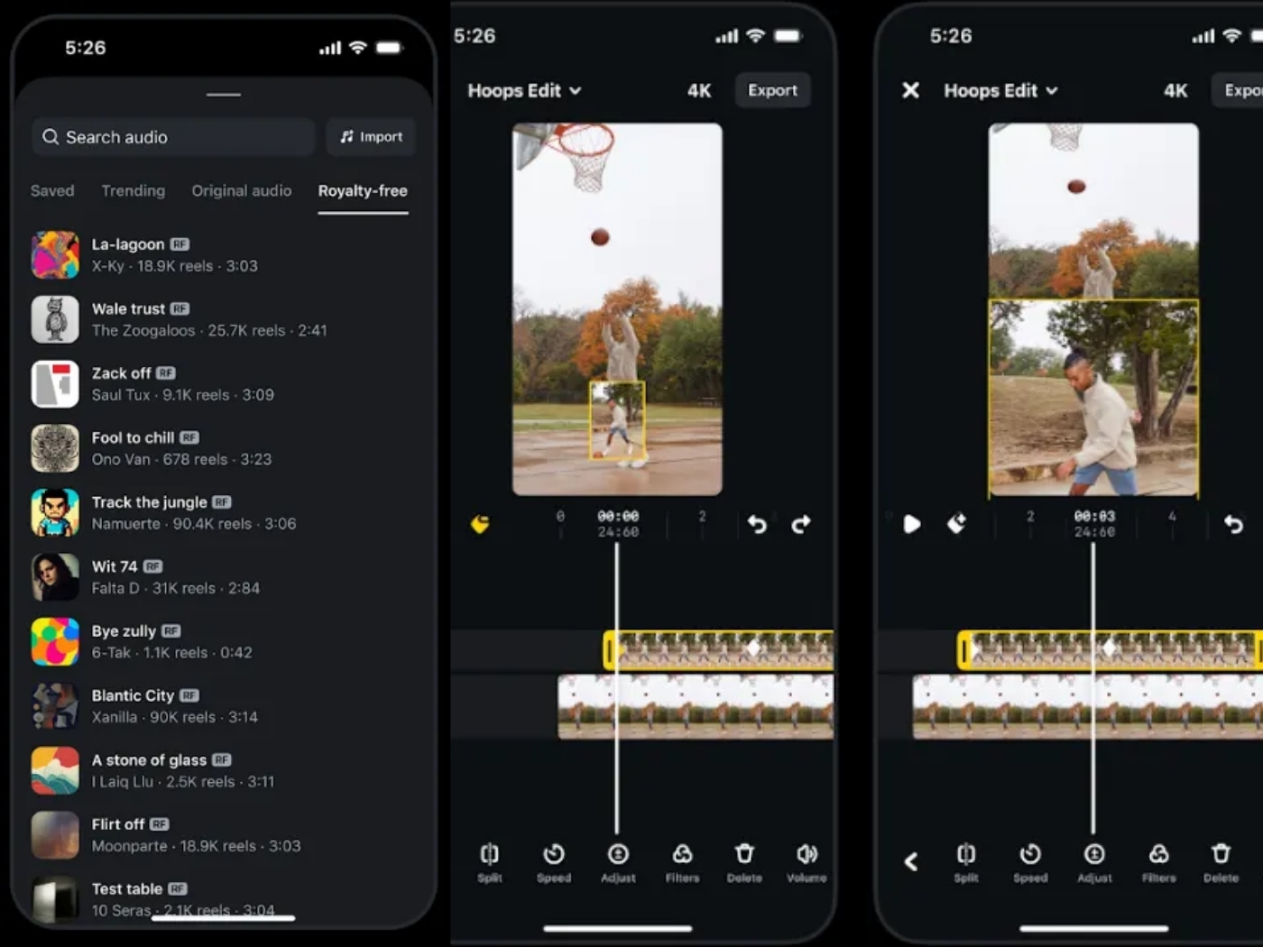Select the Saved audio tab
Image resolution: width=1263 pixels, height=947 pixels.
click(51, 191)
